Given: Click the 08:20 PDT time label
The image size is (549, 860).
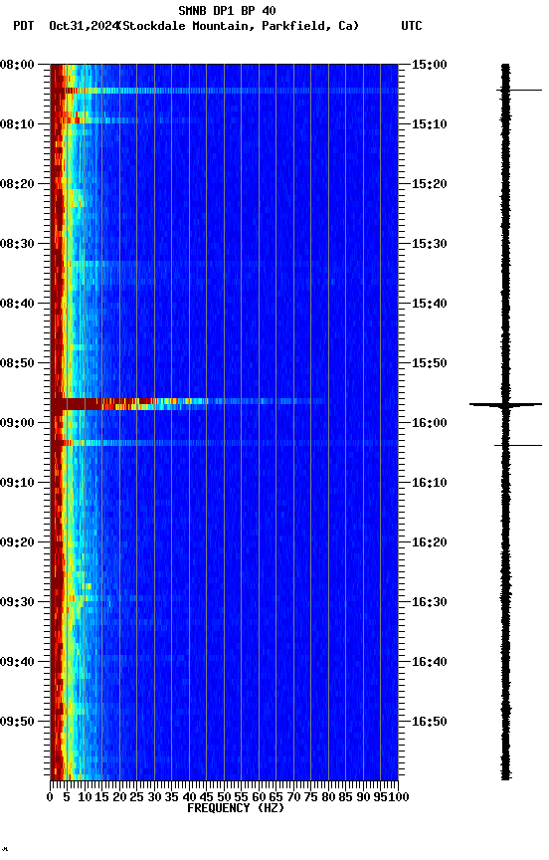Looking at the screenshot, I should click(17, 184).
